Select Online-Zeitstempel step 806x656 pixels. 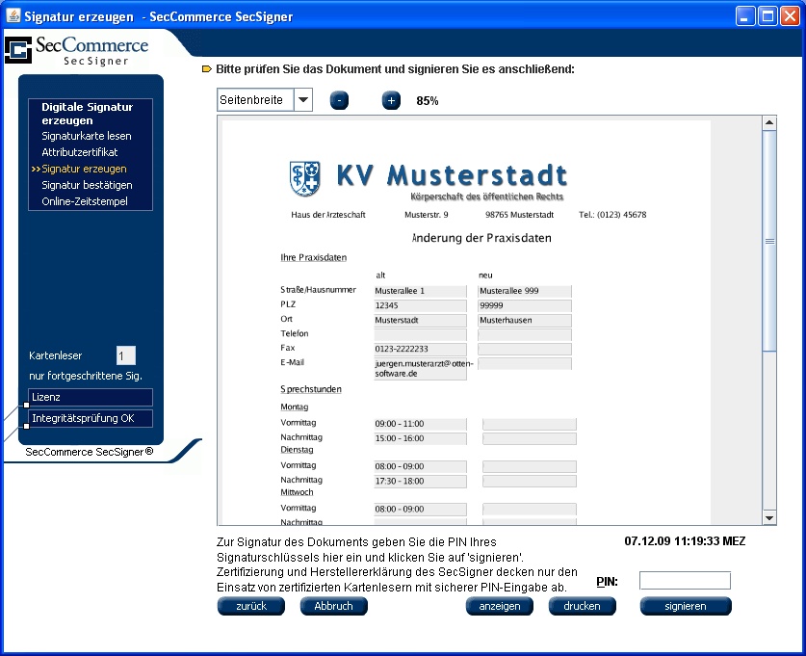click(85, 201)
